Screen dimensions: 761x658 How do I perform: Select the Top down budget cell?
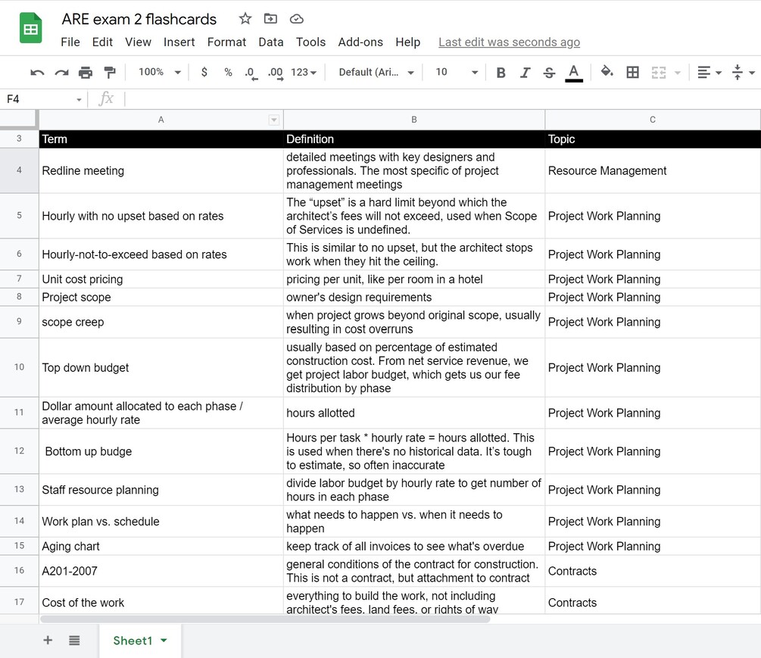point(161,368)
